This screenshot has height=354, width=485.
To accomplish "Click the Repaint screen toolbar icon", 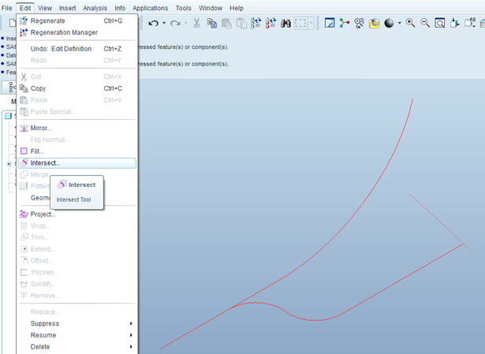I will 330,23.
